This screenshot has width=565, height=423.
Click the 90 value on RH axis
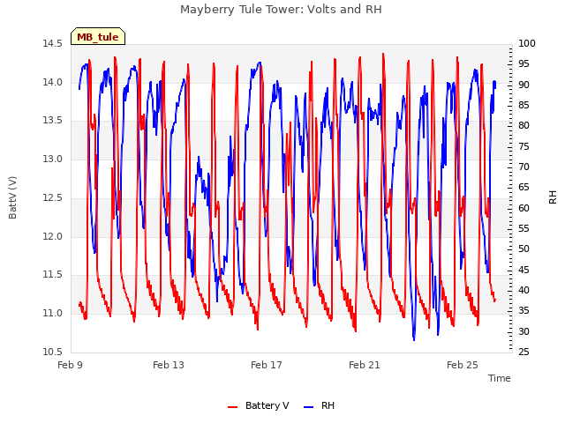click(x=524, y=85)
